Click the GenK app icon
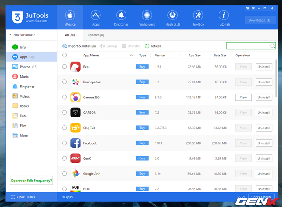Screen dimensions: 282x207 75,158
